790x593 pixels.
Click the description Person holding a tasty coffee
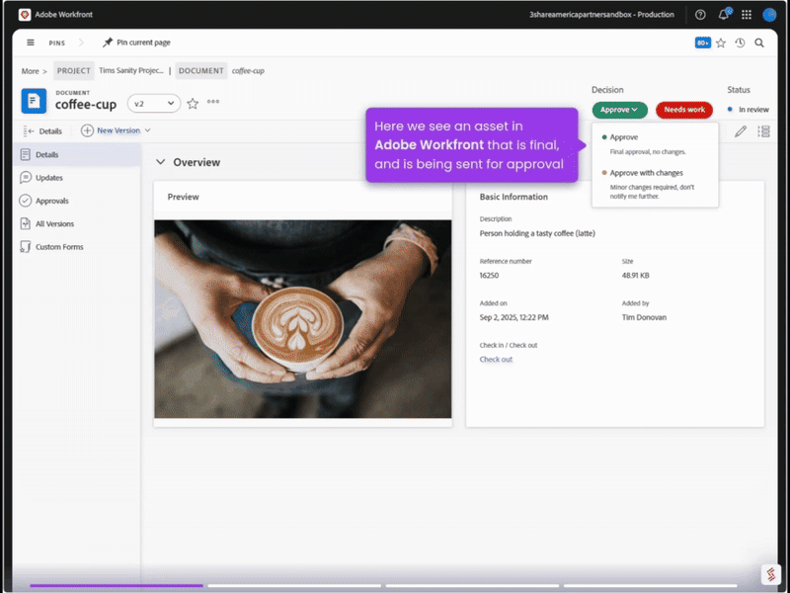click(x=537, y=233)
